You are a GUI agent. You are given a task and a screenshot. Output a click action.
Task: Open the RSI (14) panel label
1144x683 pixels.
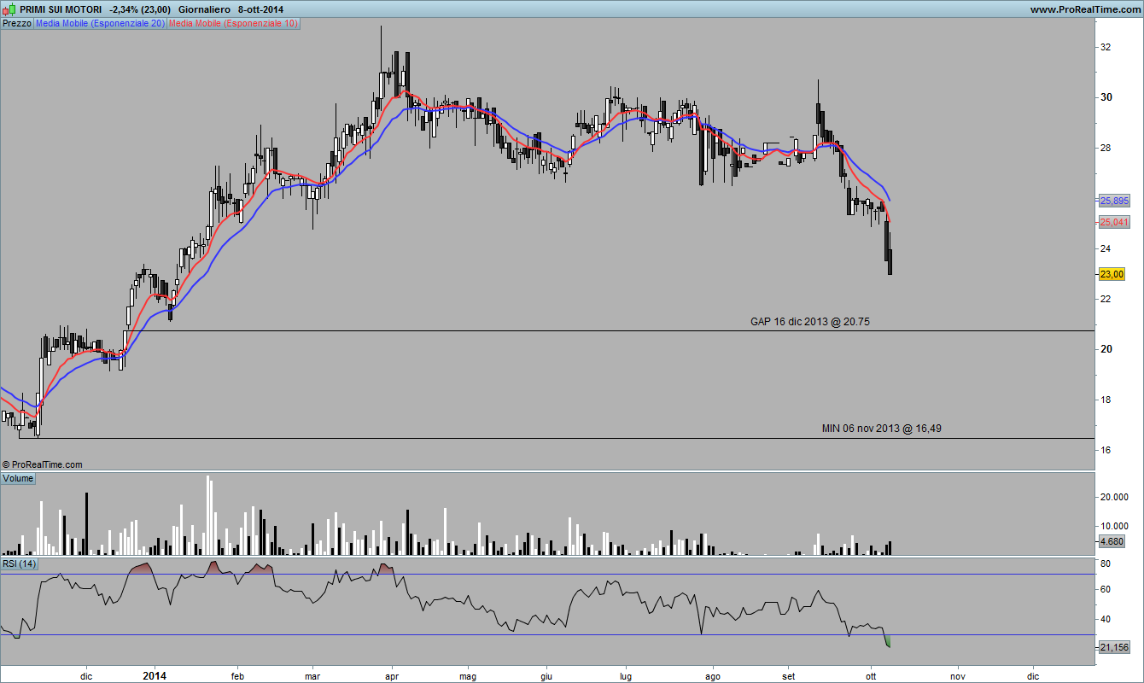coord(20,563)
